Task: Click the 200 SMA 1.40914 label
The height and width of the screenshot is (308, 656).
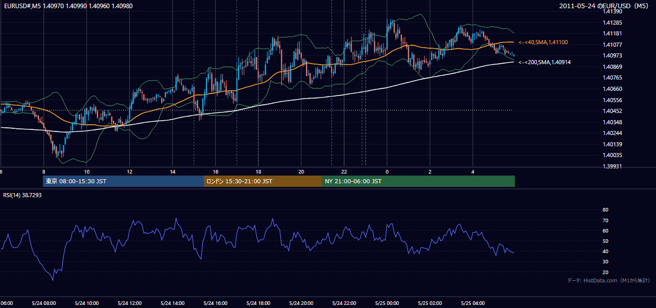Action: pos(545,62)
